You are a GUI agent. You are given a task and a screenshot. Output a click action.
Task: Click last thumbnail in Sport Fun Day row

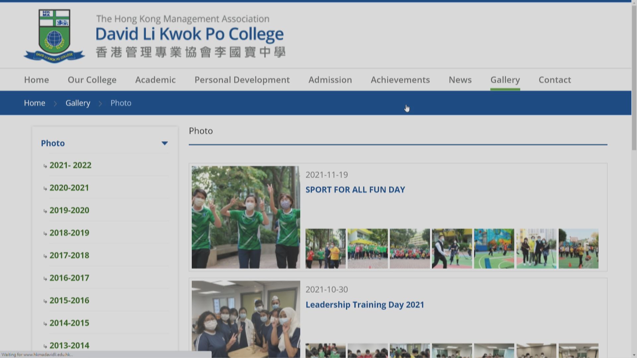[578, 248]
